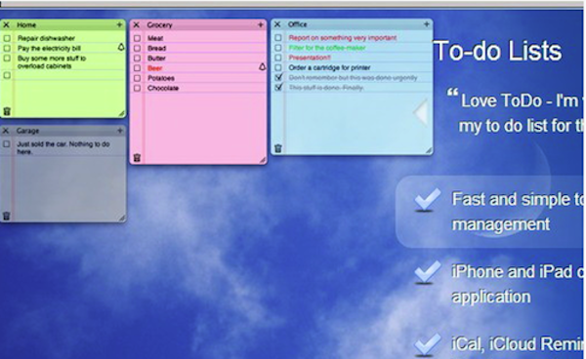The image size is (586, 359).
Task: Select the Potatoes item text
Action: [x=161, y=78]
